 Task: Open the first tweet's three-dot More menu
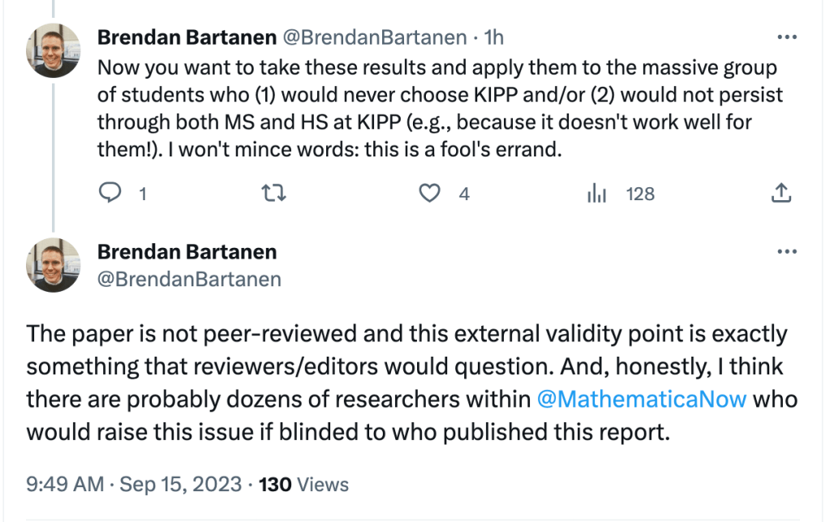(x=787, y=37)
